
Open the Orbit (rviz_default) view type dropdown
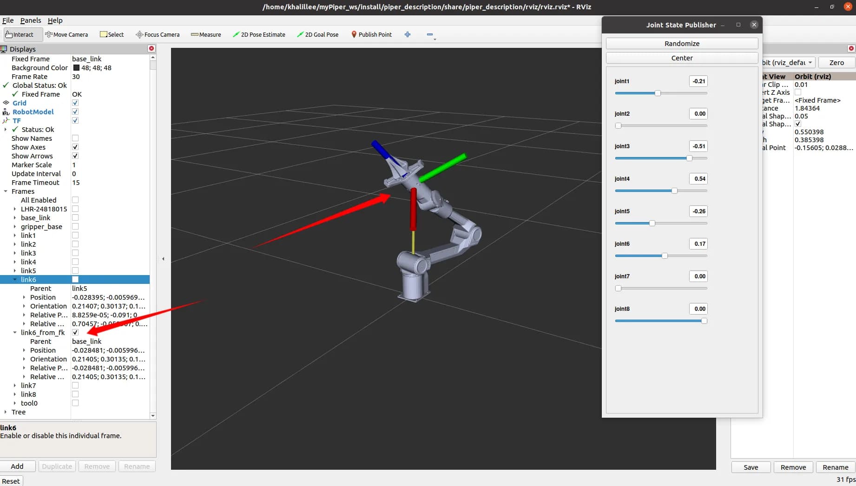click(811, 62)
